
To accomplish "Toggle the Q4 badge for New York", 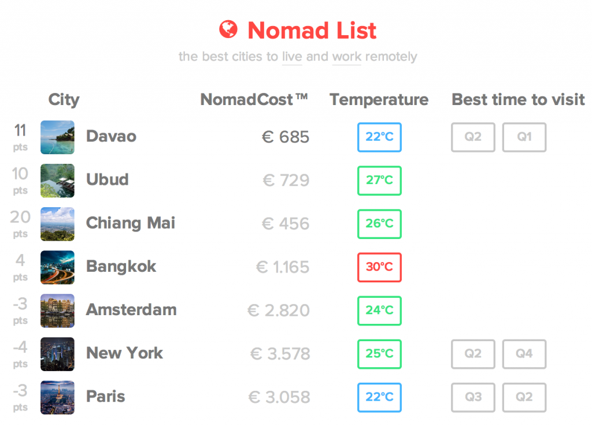I will click(x=524, y=354).
